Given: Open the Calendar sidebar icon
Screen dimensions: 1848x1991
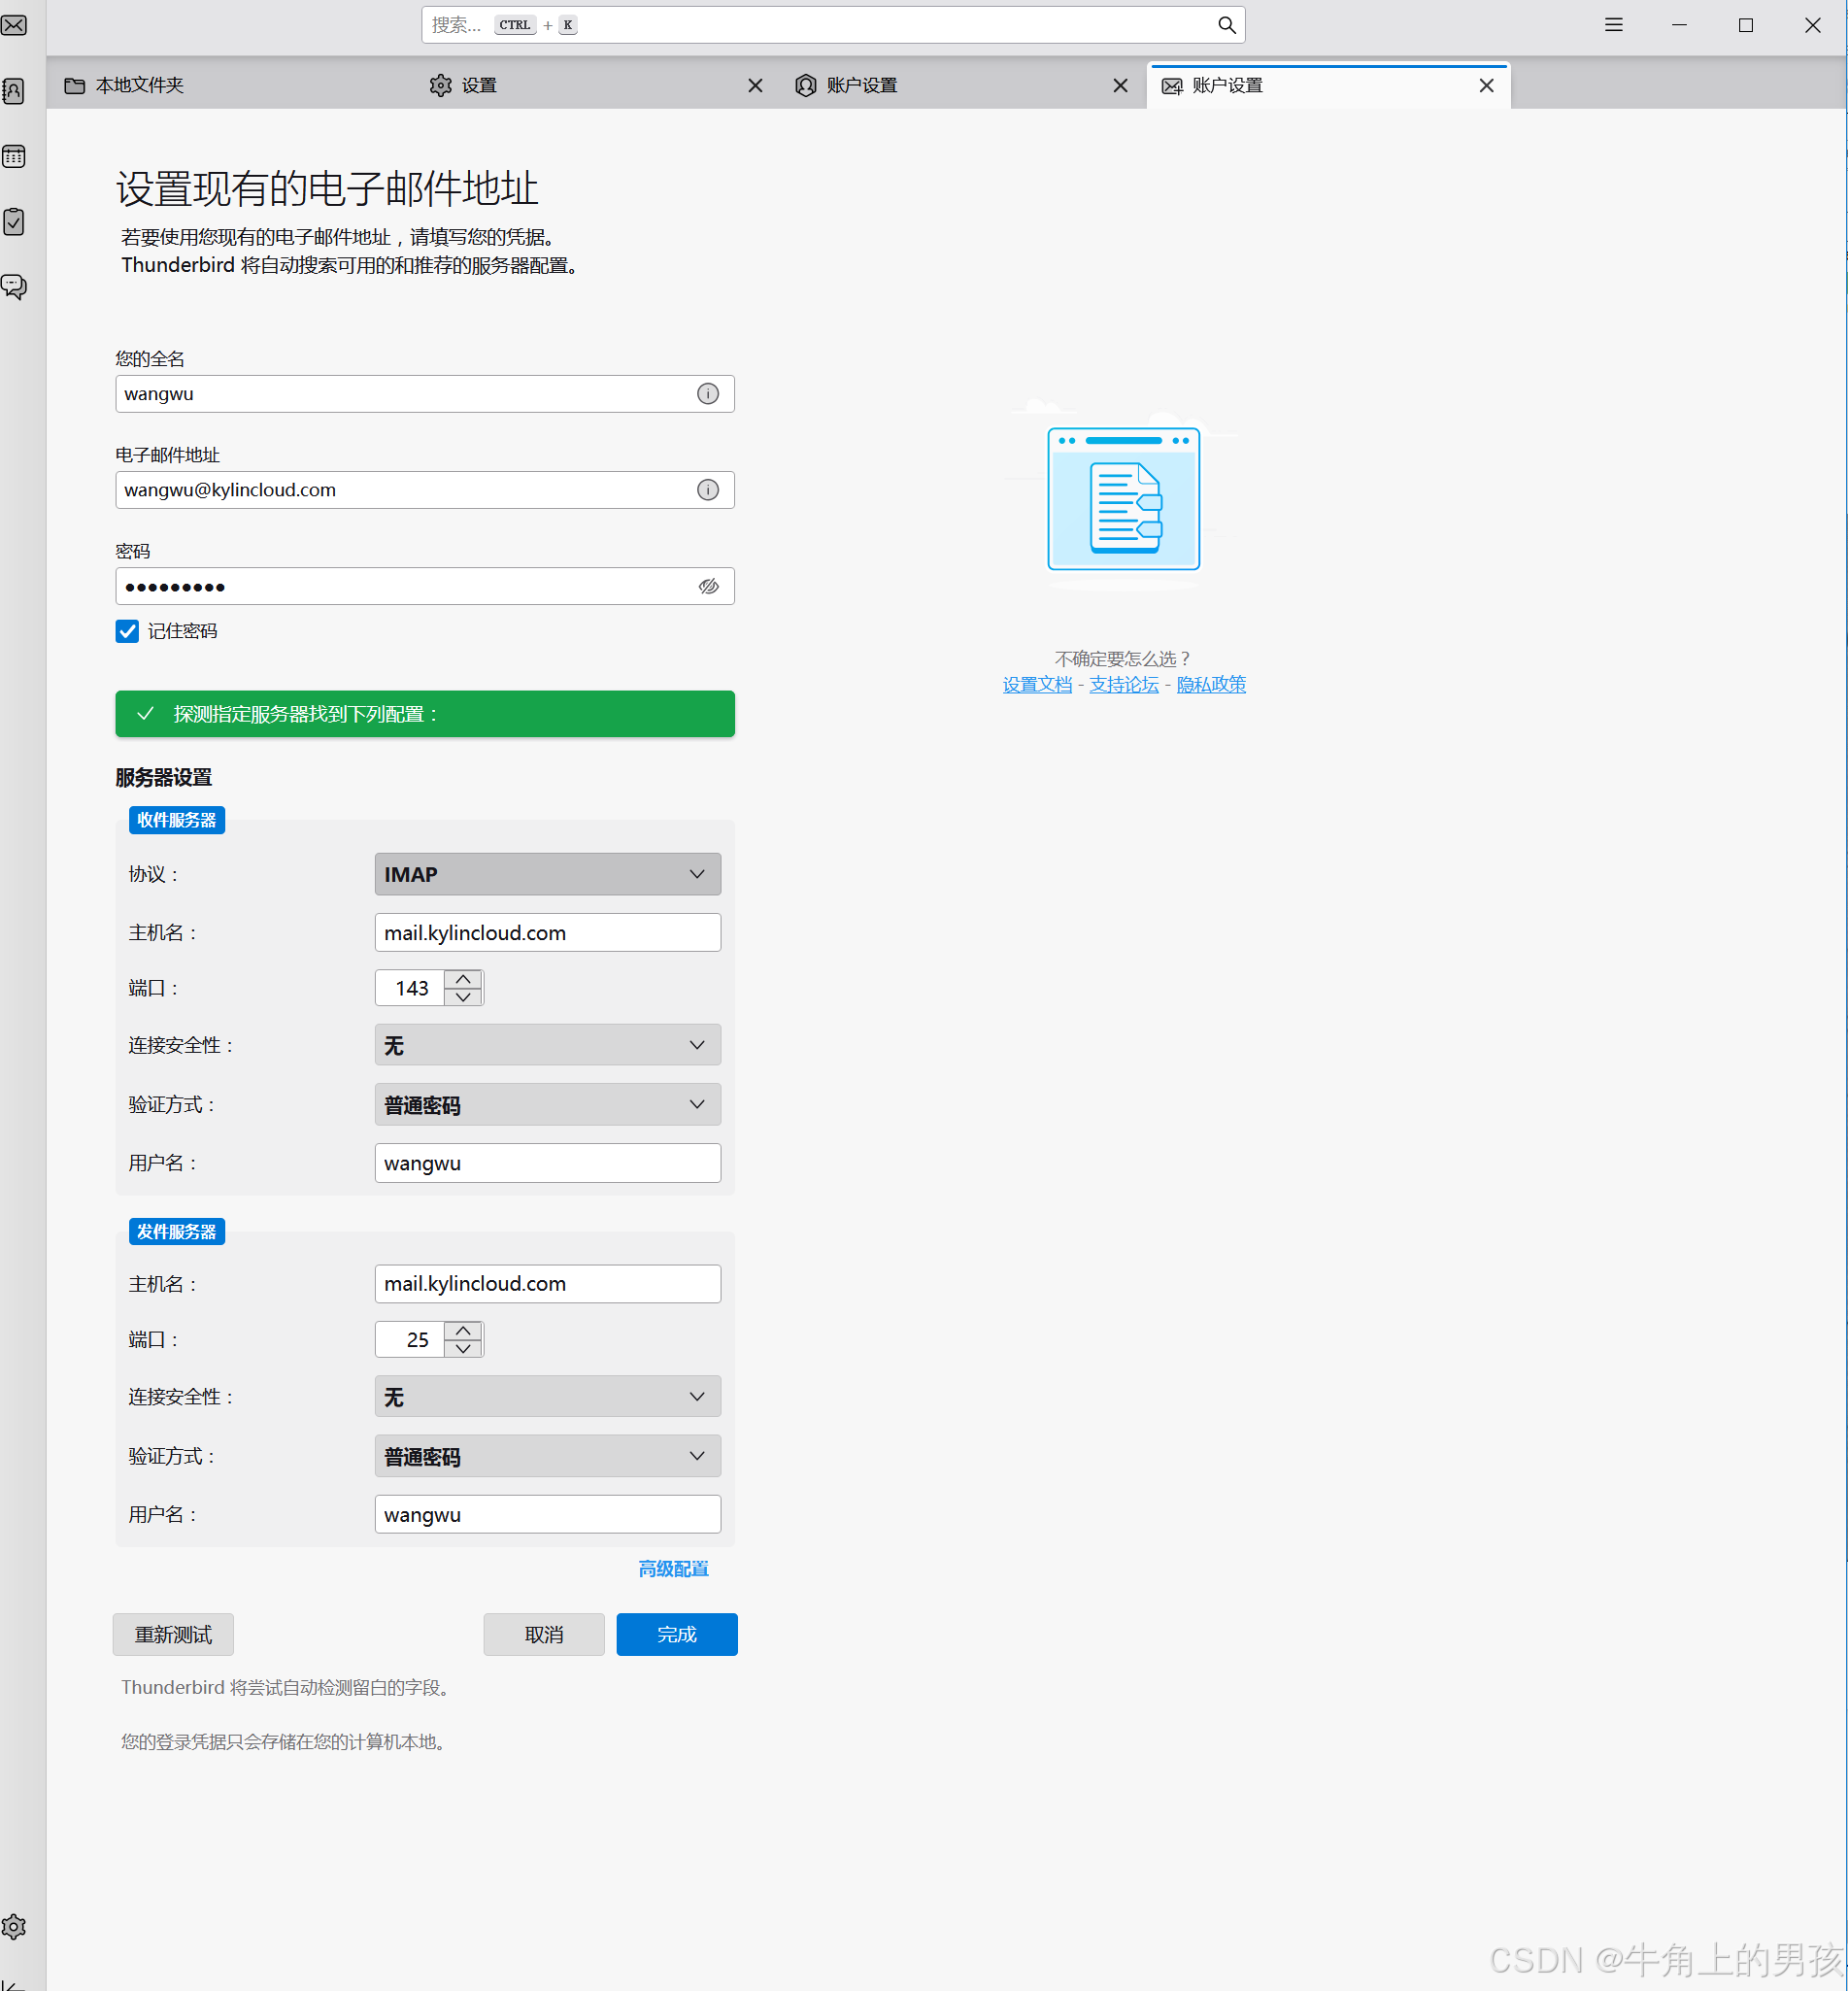Looking at the screenshot, I should point(14,157).
